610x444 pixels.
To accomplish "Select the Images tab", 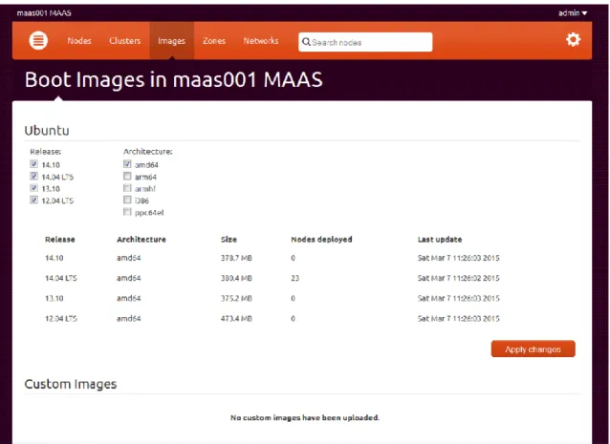I will pyautogui.click(x=171, y=40).
